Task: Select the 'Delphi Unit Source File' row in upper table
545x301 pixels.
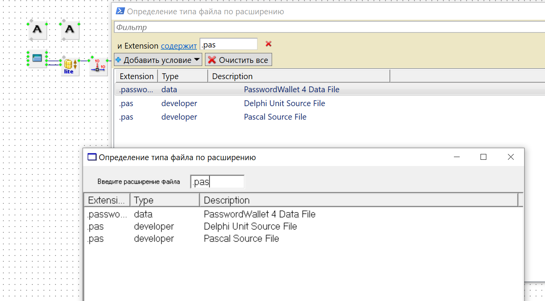Action: (x=284, y=103)
